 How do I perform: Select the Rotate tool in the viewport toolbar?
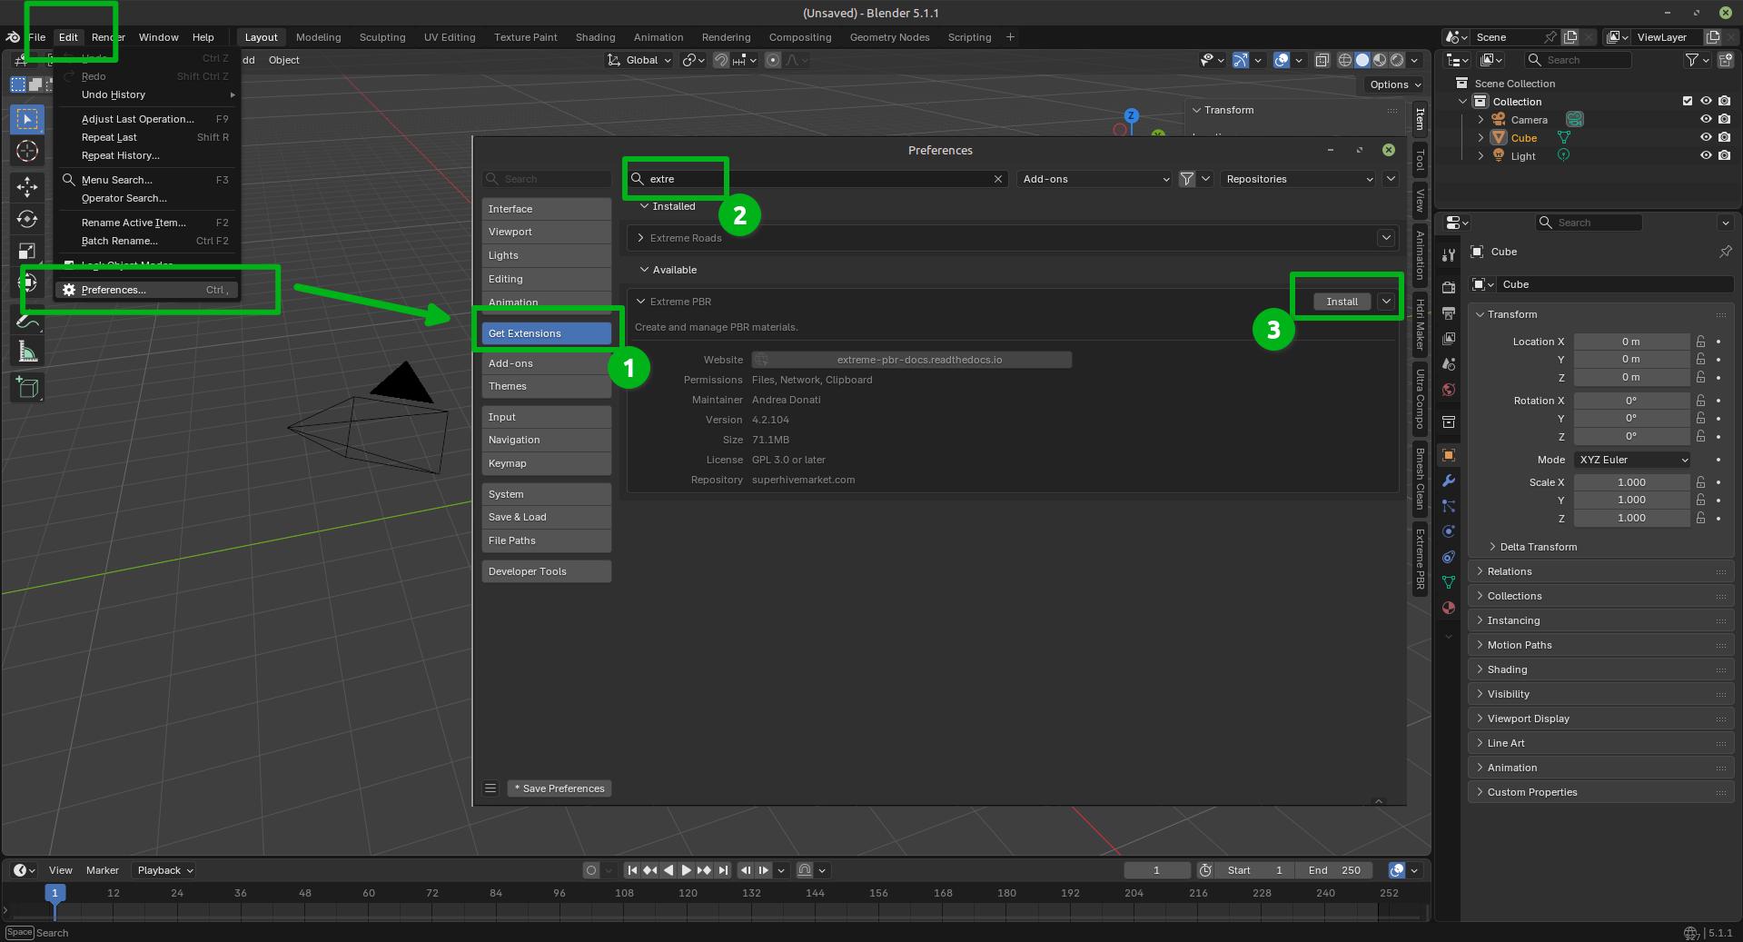[x=27, y=219]
